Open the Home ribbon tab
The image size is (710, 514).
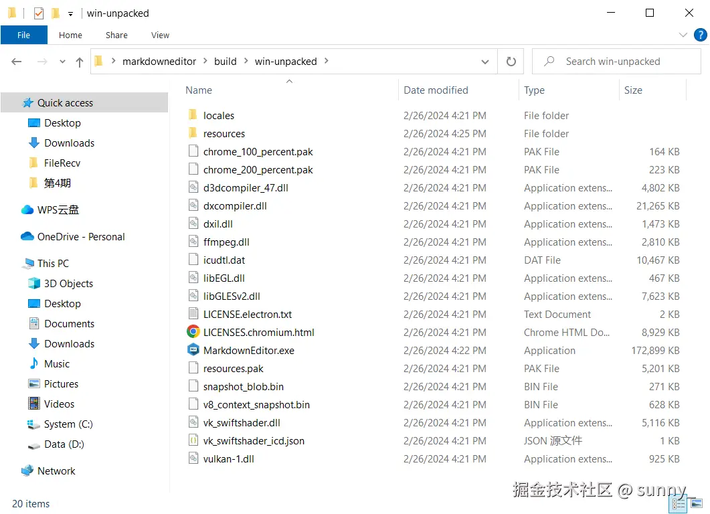(71, 35)
